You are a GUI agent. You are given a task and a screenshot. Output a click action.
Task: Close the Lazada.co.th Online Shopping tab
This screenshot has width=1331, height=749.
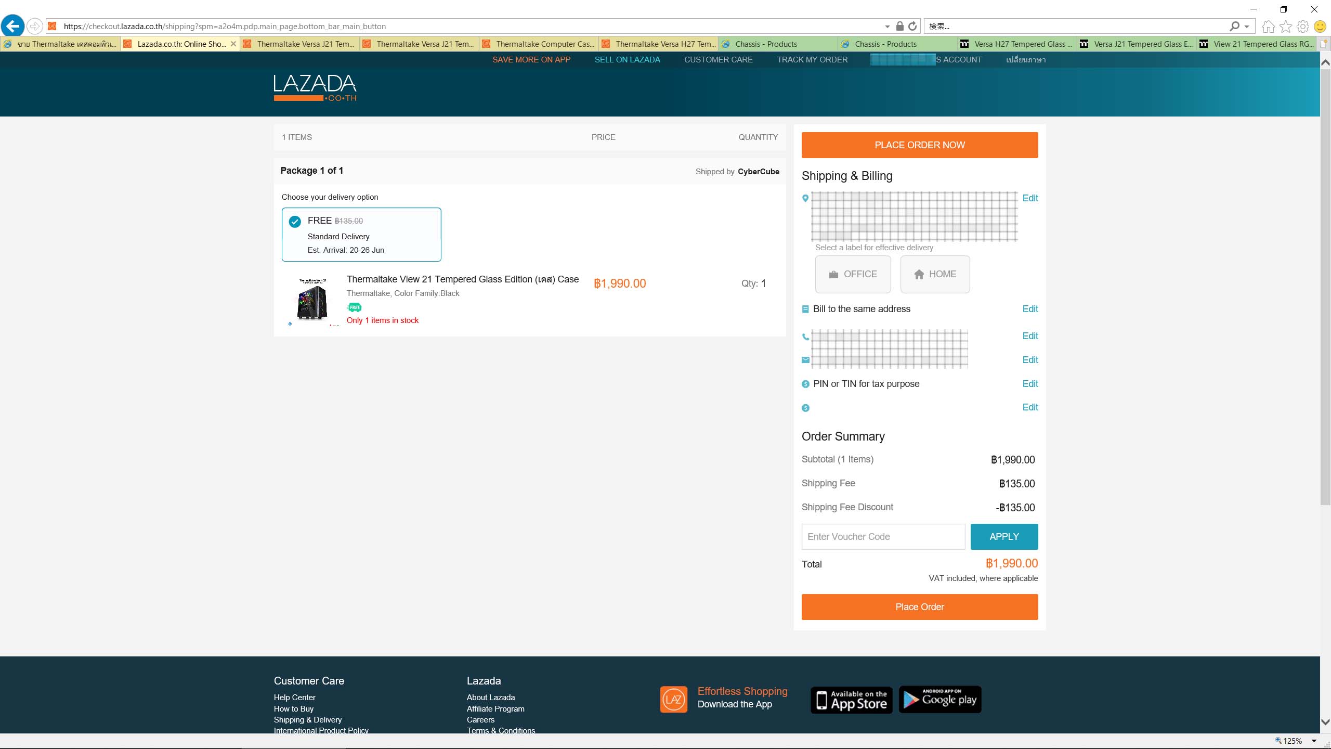click(x=233, y=44)
